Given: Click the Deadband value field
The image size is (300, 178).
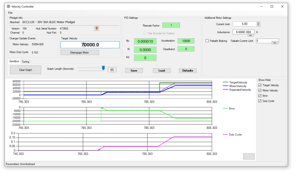Looking at the screenshot, I should tap(186, 49).
